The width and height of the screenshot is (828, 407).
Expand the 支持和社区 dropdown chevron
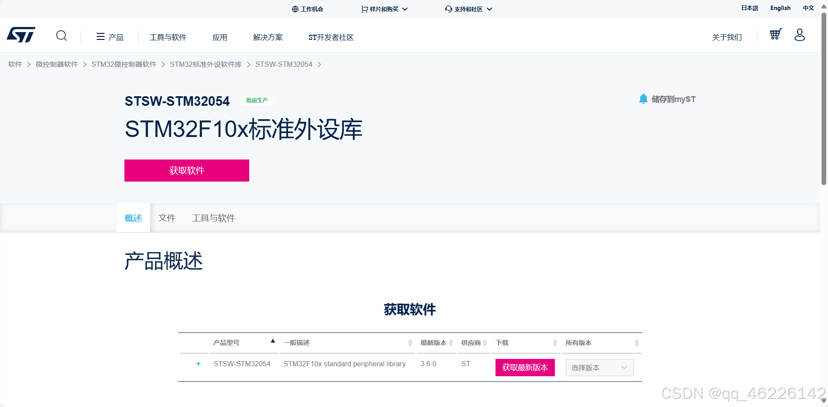click(x=489, y=9)
